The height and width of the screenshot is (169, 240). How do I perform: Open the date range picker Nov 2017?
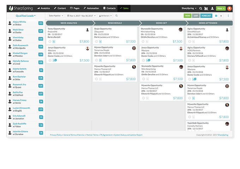[83, 16]
